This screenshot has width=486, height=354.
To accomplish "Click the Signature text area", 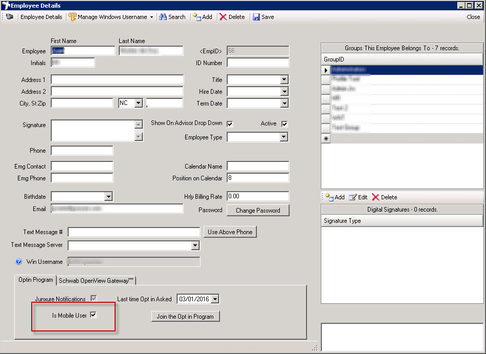I will [x=93, y=131].
